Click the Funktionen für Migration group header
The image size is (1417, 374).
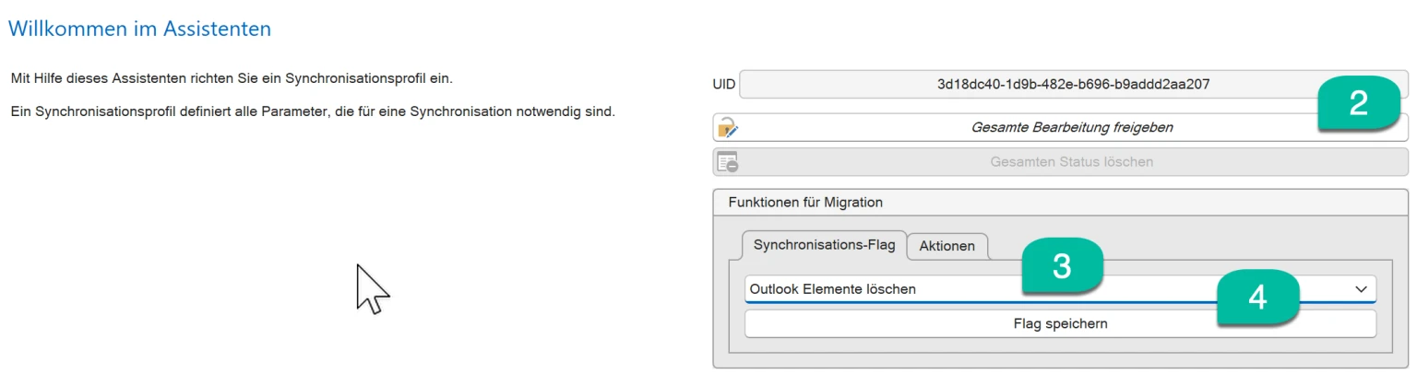point(805,202)
